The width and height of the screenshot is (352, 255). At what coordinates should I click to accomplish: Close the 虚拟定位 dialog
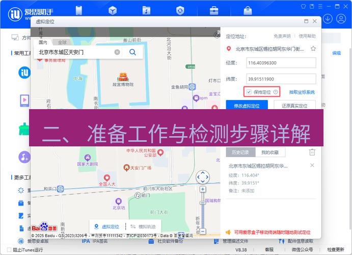pyautogui.click(x=315, y=21)
